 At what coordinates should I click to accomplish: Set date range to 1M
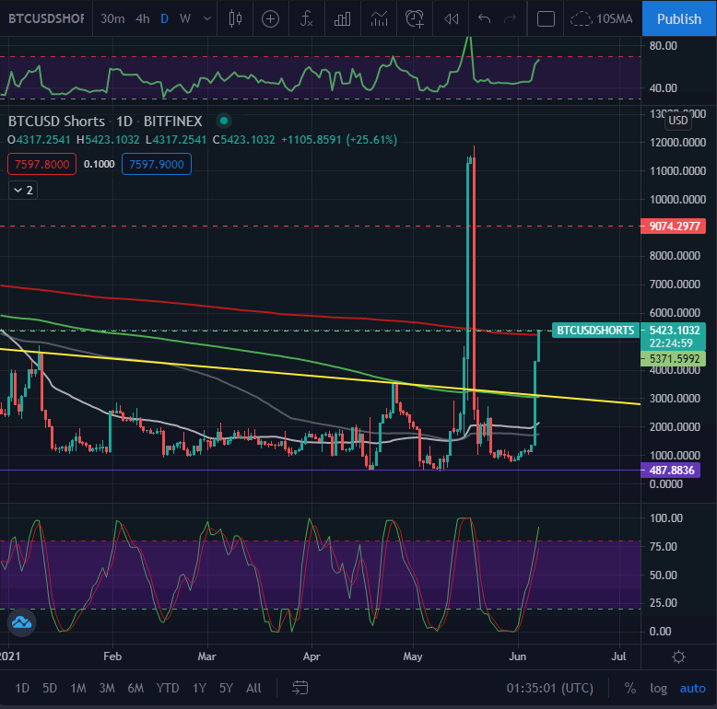(x=78, y=688)
